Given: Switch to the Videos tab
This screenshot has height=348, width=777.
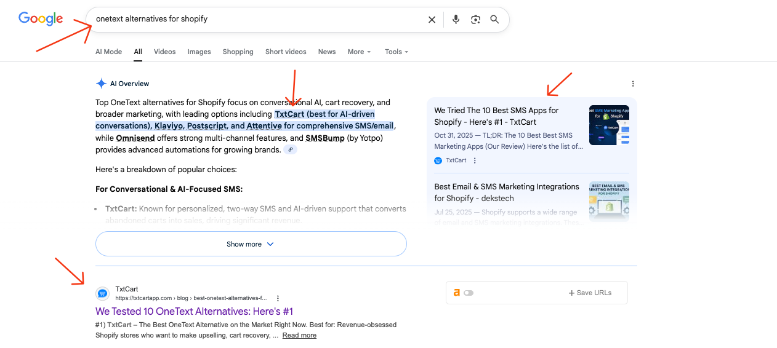Looking at the screenshot, I should (x=165, y=52).
